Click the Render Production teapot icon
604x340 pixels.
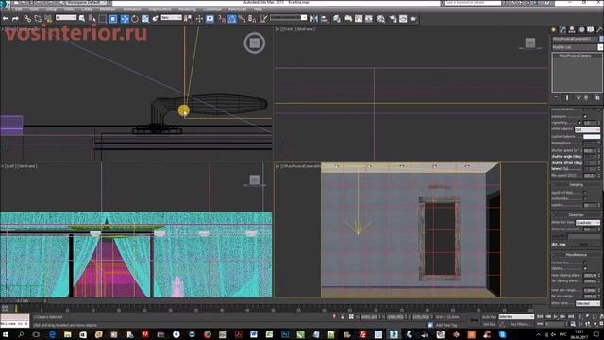(x=413, y=19)
